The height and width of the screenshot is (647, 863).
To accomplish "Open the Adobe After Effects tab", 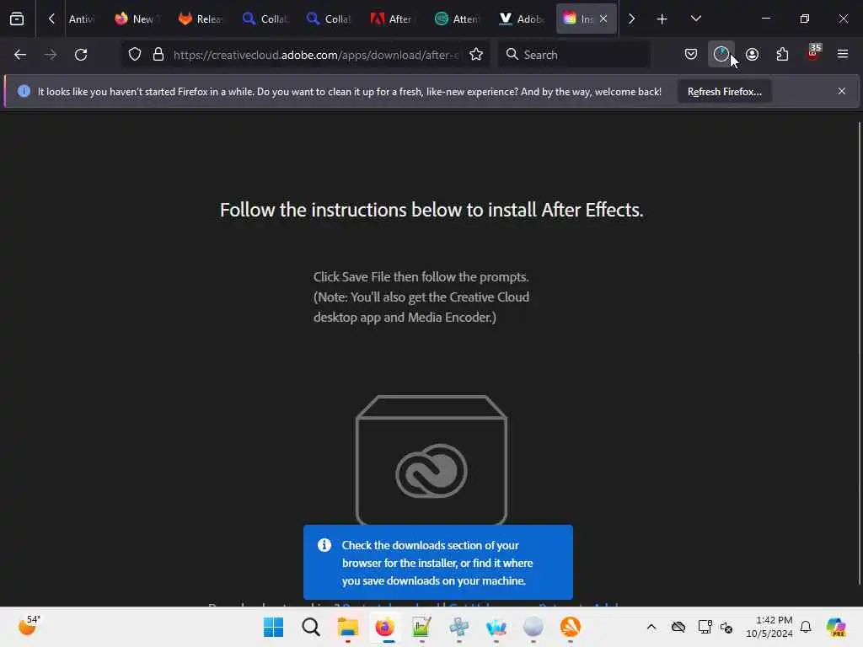I will click(392, 19).
